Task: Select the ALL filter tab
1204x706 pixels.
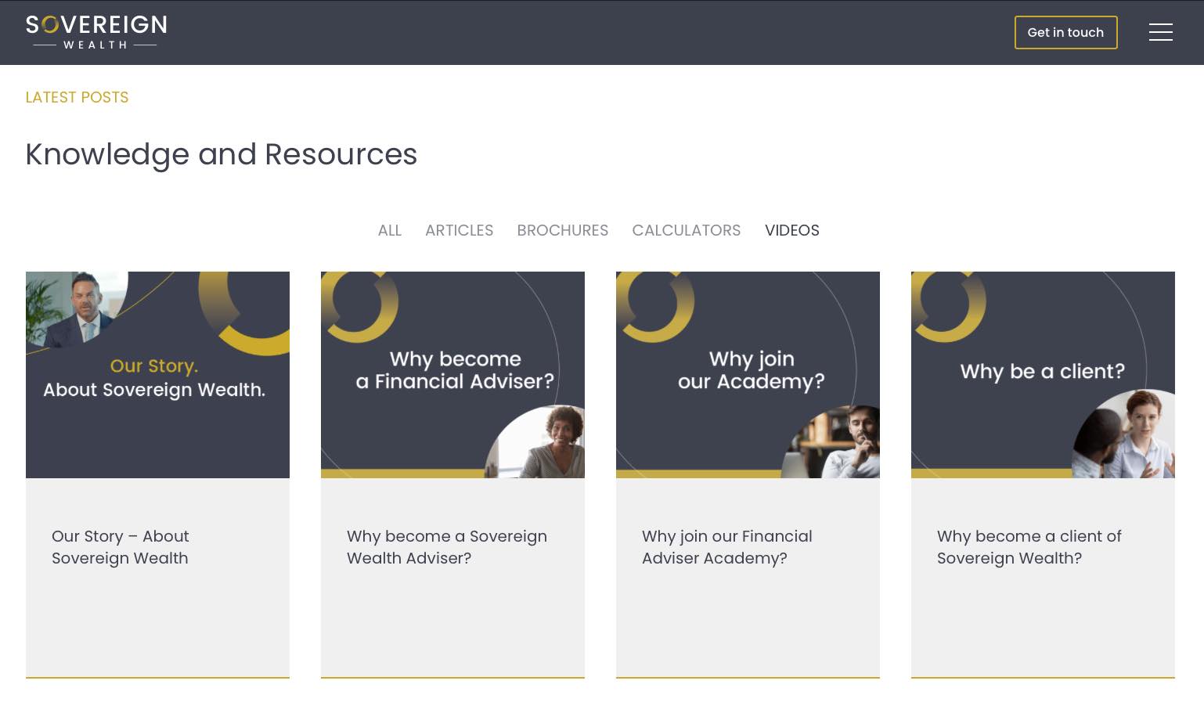Action: tap(389, 230)
